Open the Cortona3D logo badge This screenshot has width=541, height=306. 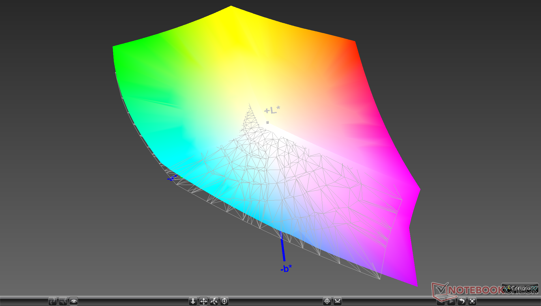point(520,288)
